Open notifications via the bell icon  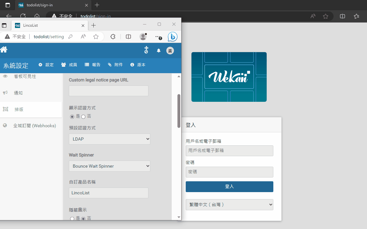pos(158,50)
